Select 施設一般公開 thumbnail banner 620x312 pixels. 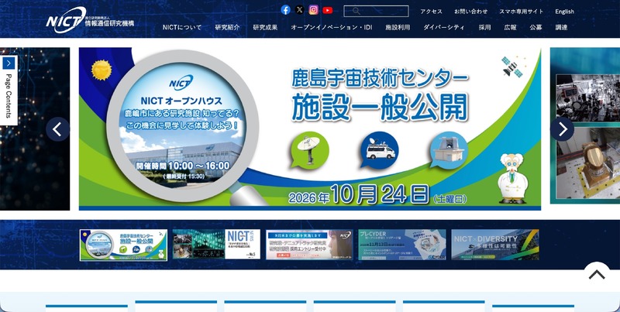click(123, 245)
